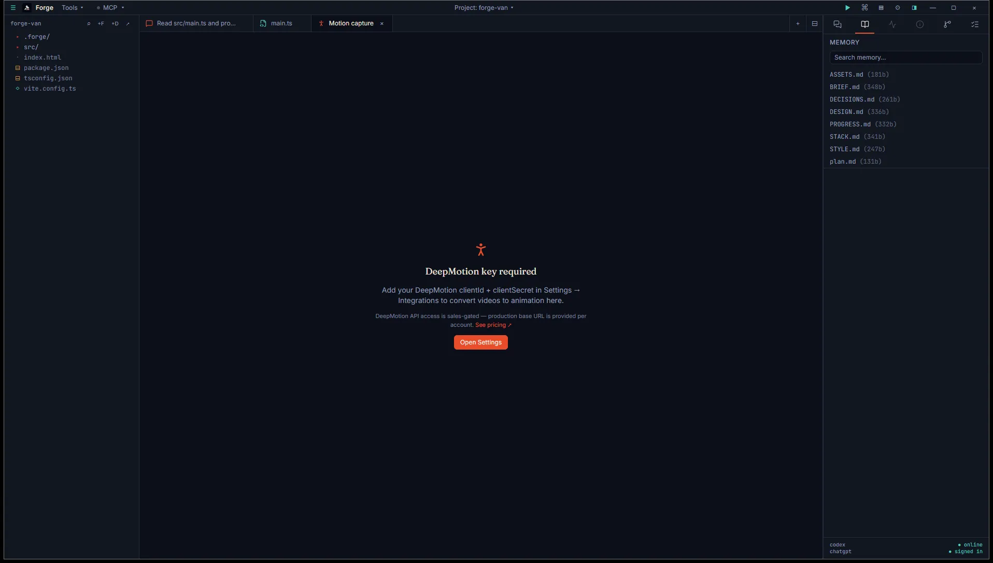
Task: Add a new tab with the plus icon
Action: 798,23
